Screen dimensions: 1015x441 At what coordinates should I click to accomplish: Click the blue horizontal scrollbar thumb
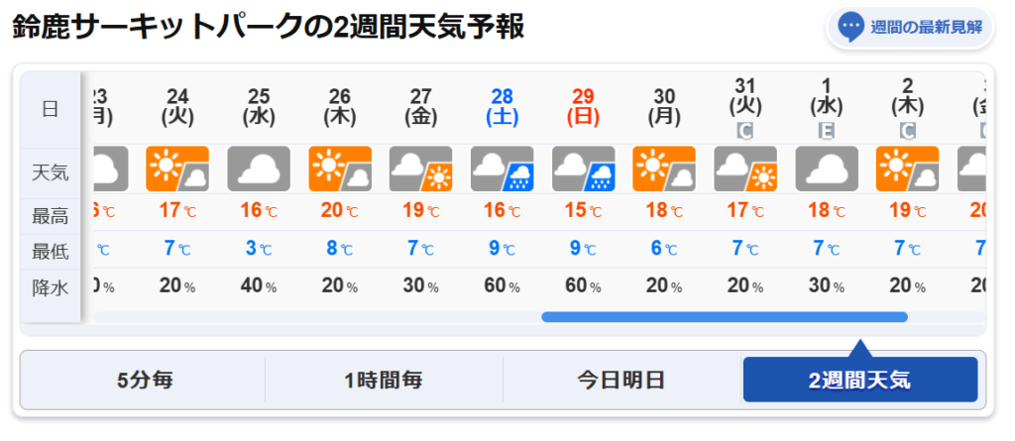(x=724, y=317)
